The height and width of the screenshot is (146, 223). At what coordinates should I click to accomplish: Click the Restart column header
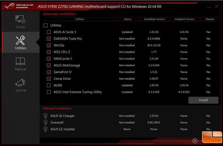[x=210, y=19]
